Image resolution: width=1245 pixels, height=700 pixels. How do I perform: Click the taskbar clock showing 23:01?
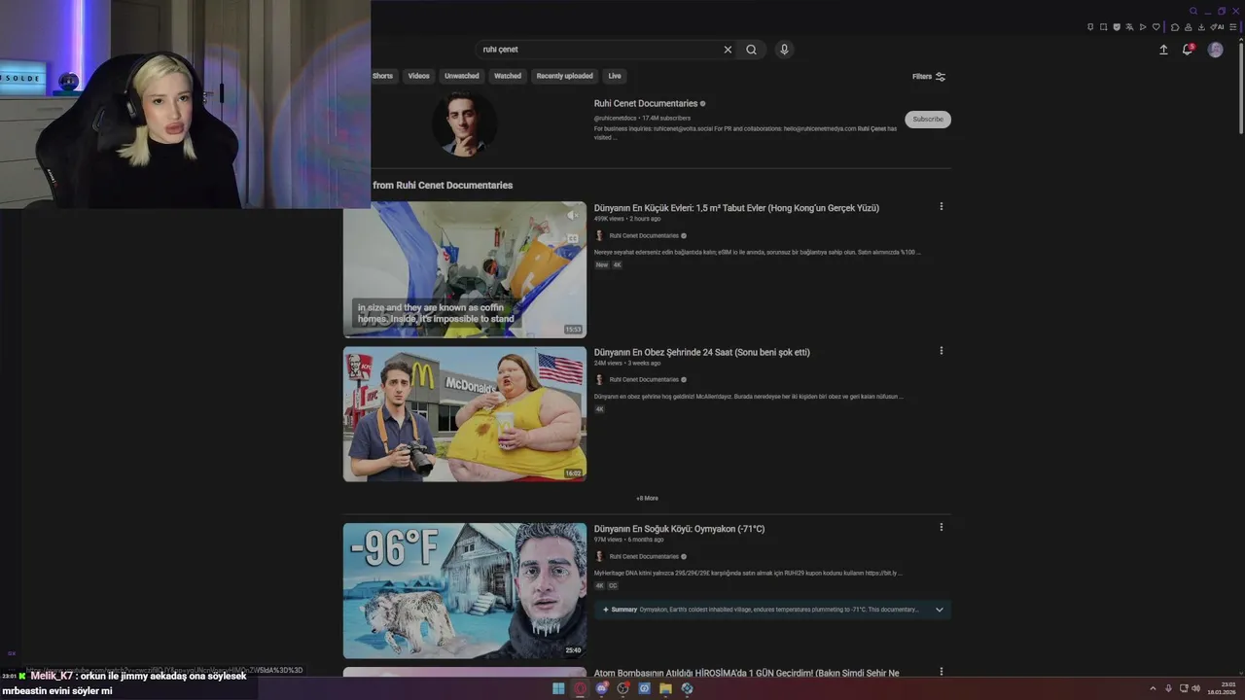pyautogui.click(x=1221, y=688)
